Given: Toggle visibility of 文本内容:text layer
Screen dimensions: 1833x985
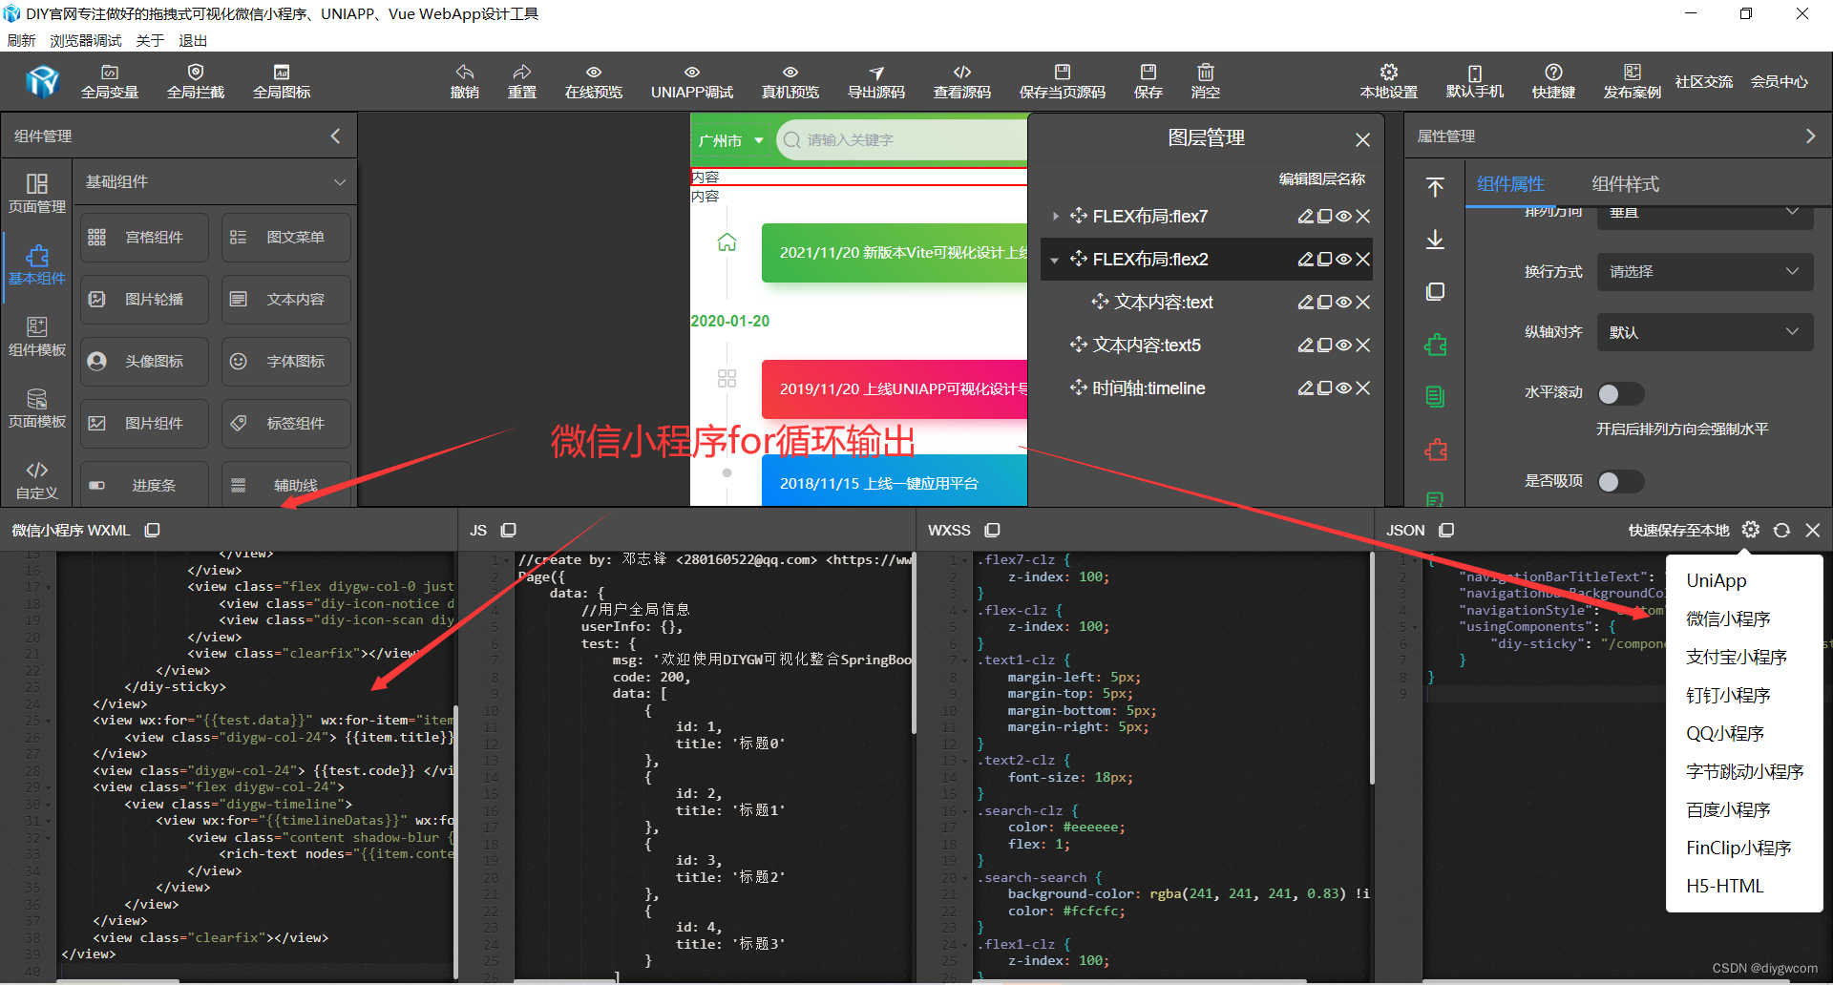Looking at the screenshot, I should [1343, 303].
